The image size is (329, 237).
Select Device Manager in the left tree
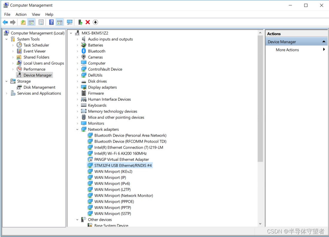click(37, 75)
